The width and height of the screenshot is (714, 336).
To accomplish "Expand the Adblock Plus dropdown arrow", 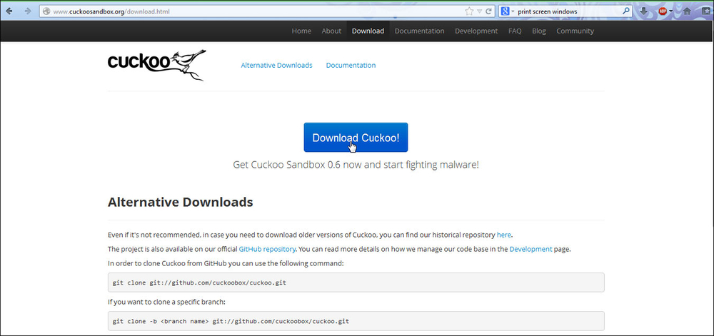I will pyautogui.click(x=670, y=12).
